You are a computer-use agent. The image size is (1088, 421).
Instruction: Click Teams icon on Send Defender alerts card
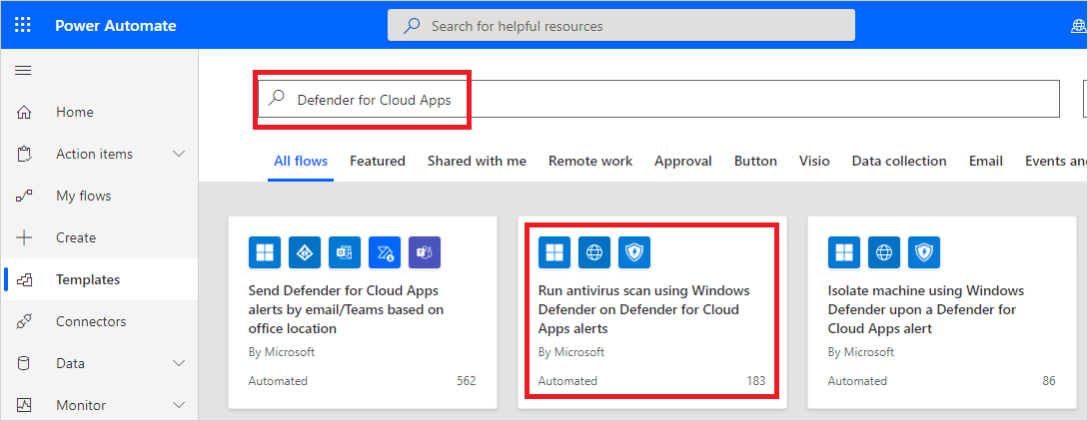(x=425, y=252)
